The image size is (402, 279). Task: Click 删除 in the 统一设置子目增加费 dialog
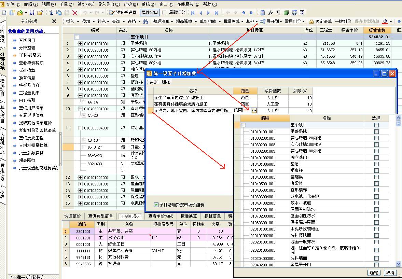[x=166, y=82]
